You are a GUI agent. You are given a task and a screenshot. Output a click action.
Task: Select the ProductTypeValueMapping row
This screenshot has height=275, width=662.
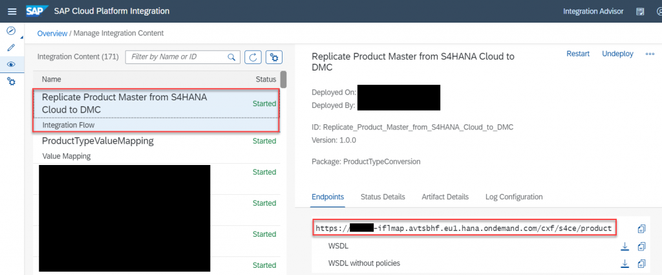point(156,148)
